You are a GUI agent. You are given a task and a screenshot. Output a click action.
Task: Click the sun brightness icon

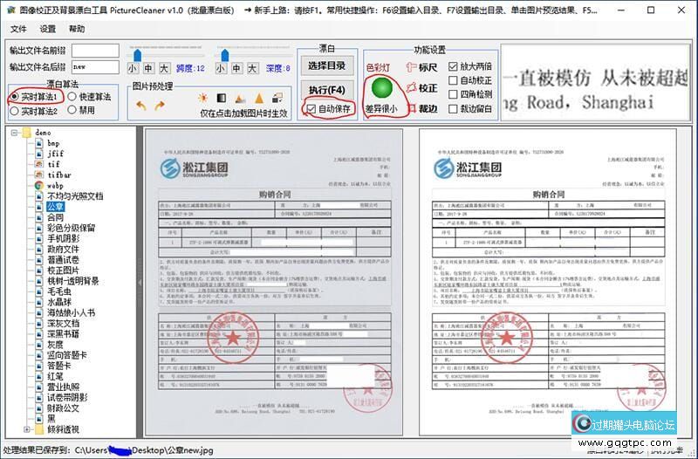202,98
